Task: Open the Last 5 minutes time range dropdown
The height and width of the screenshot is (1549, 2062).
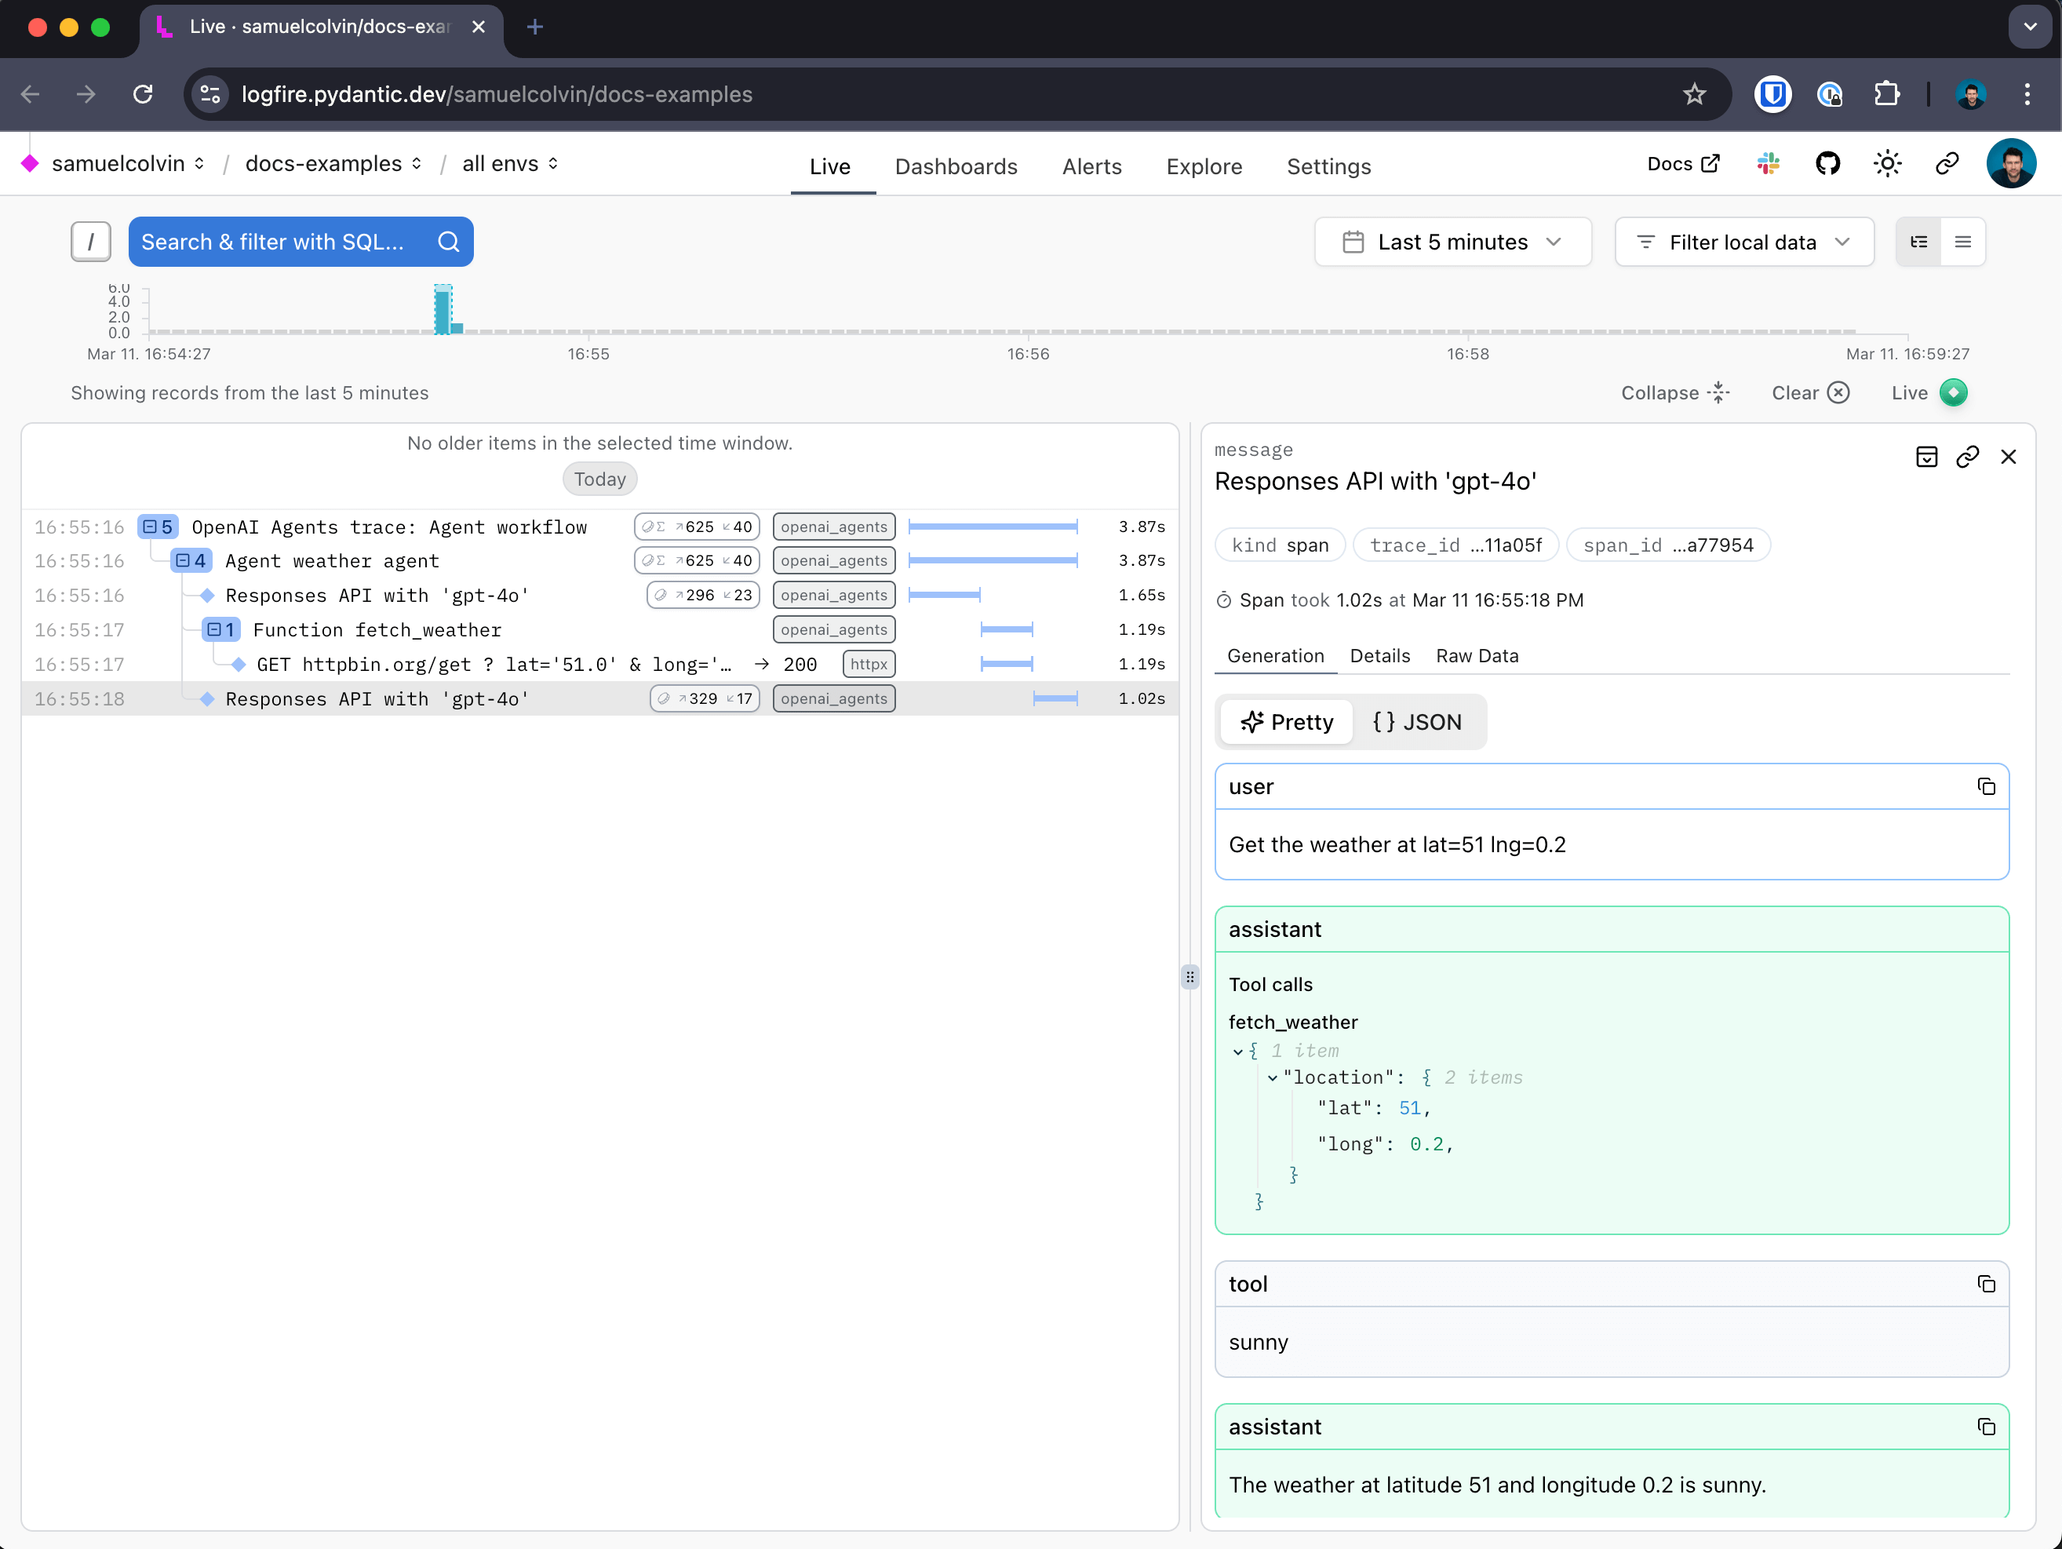Action: tap(1452, 242)
